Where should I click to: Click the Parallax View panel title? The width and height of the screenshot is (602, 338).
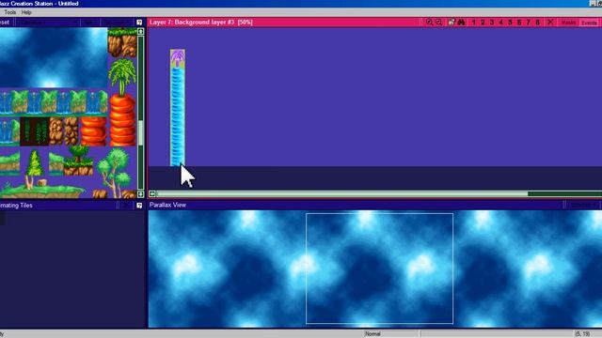pos(167,205)
